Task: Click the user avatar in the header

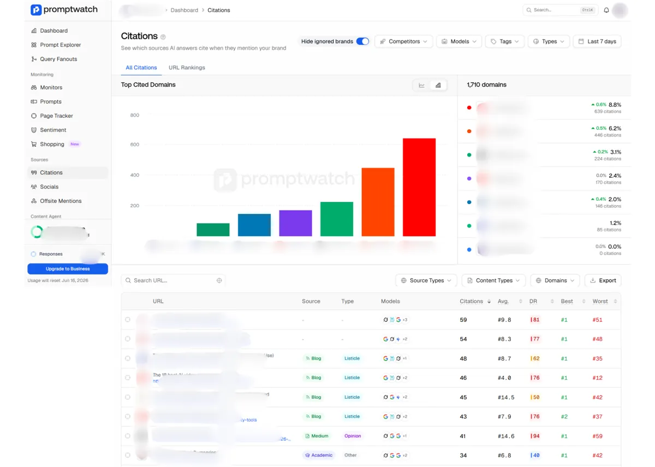Action: [620, 10]
